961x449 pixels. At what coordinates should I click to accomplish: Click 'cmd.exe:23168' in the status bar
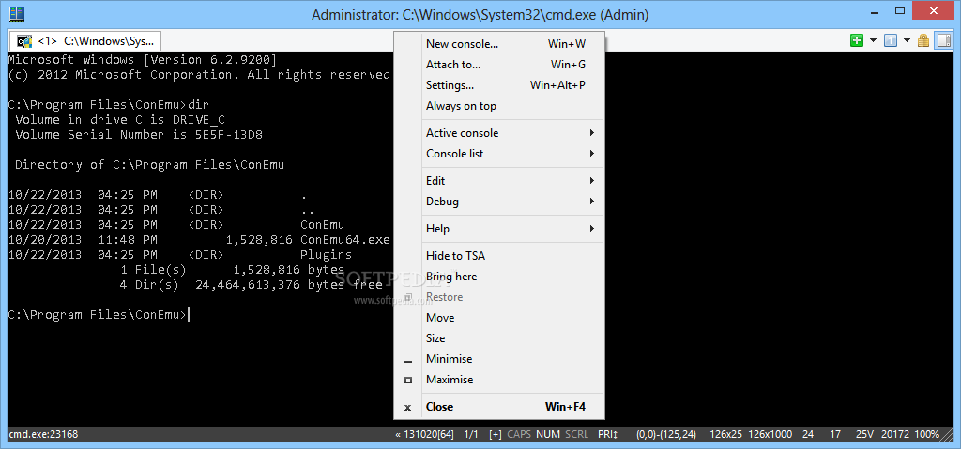point(43,434)
